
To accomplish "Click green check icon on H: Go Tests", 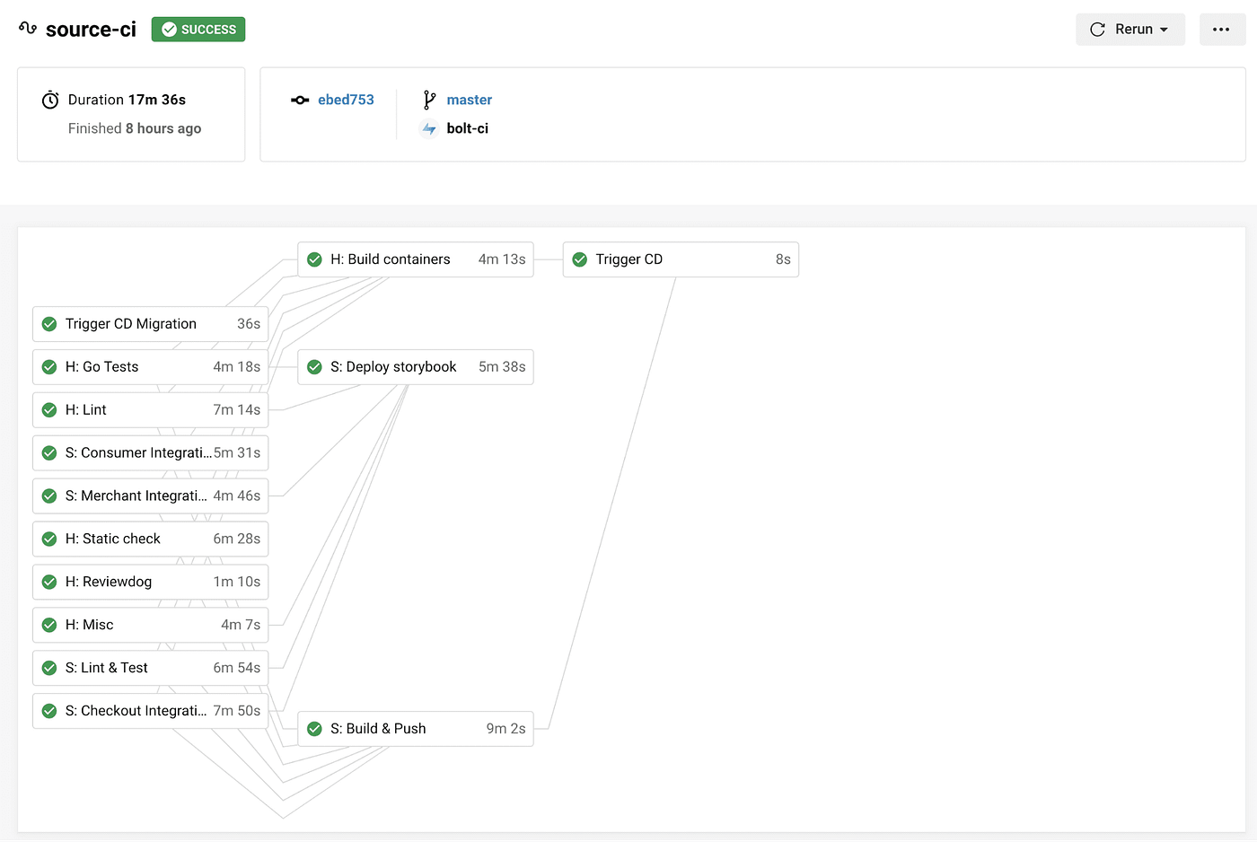I will tap(49, 367).
